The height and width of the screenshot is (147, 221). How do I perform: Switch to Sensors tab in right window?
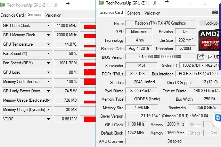134,13
